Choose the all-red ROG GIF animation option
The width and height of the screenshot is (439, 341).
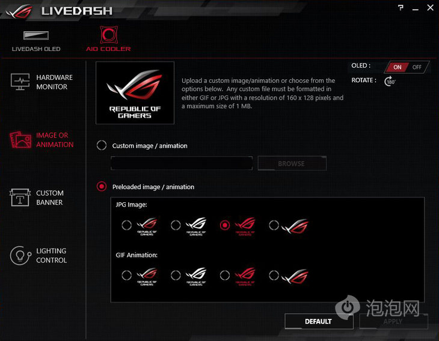tap(225, 276)
